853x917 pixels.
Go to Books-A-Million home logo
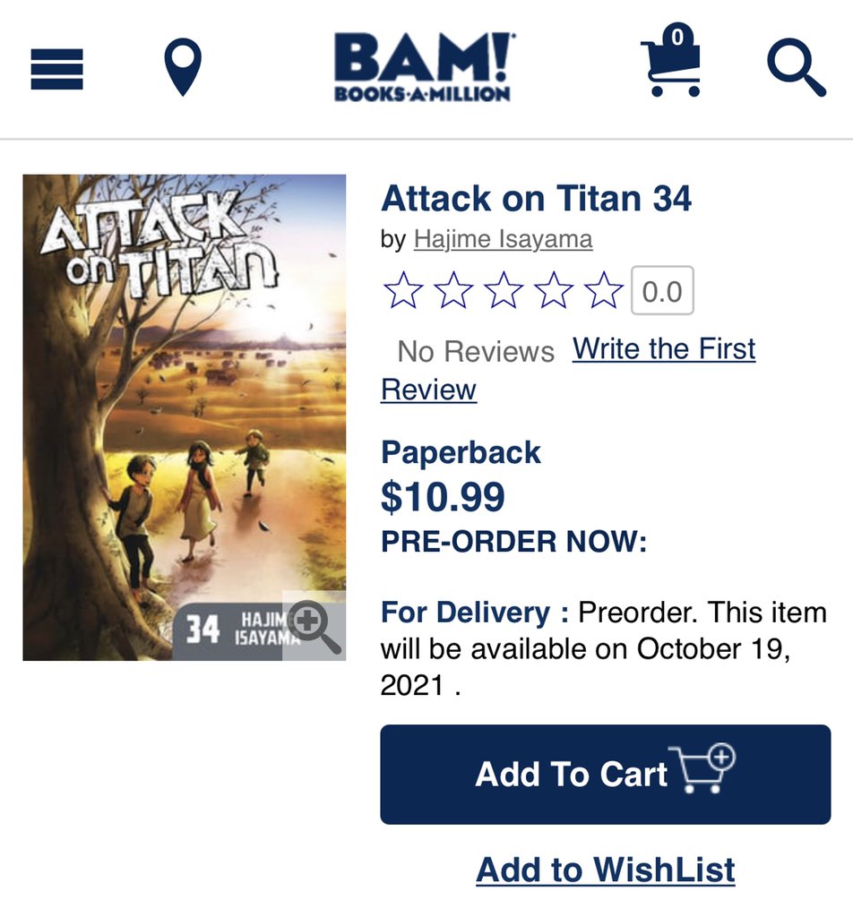point(424,67)
